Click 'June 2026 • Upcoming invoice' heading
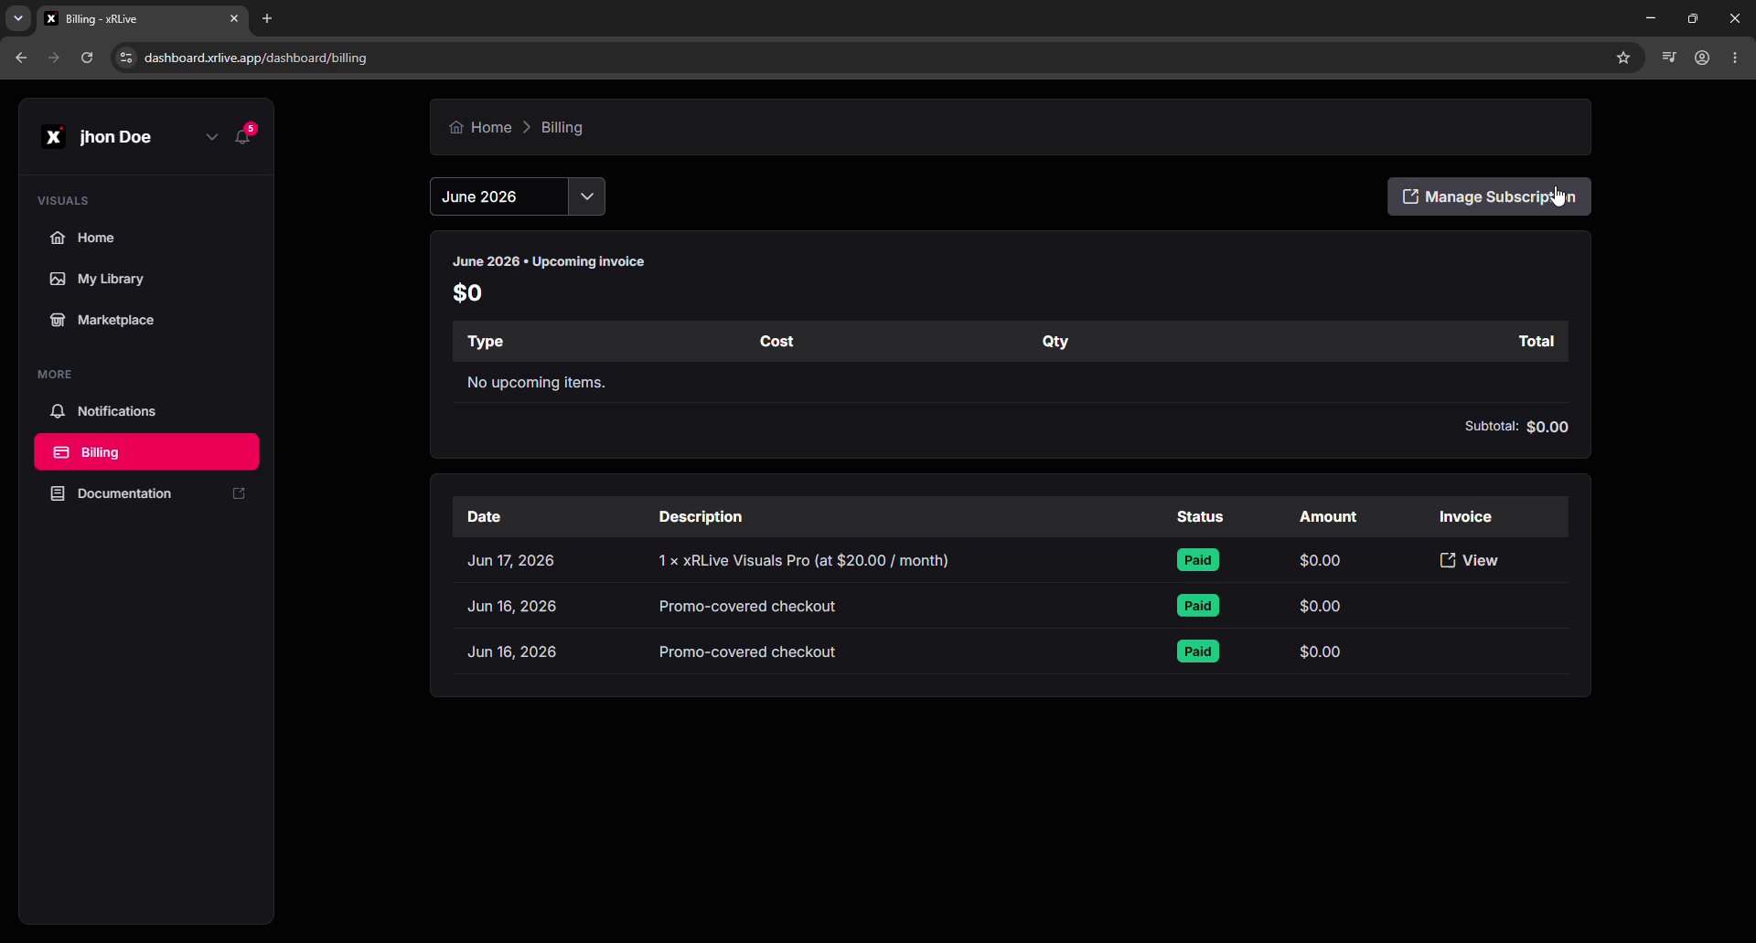 click(x=549, y=261)
